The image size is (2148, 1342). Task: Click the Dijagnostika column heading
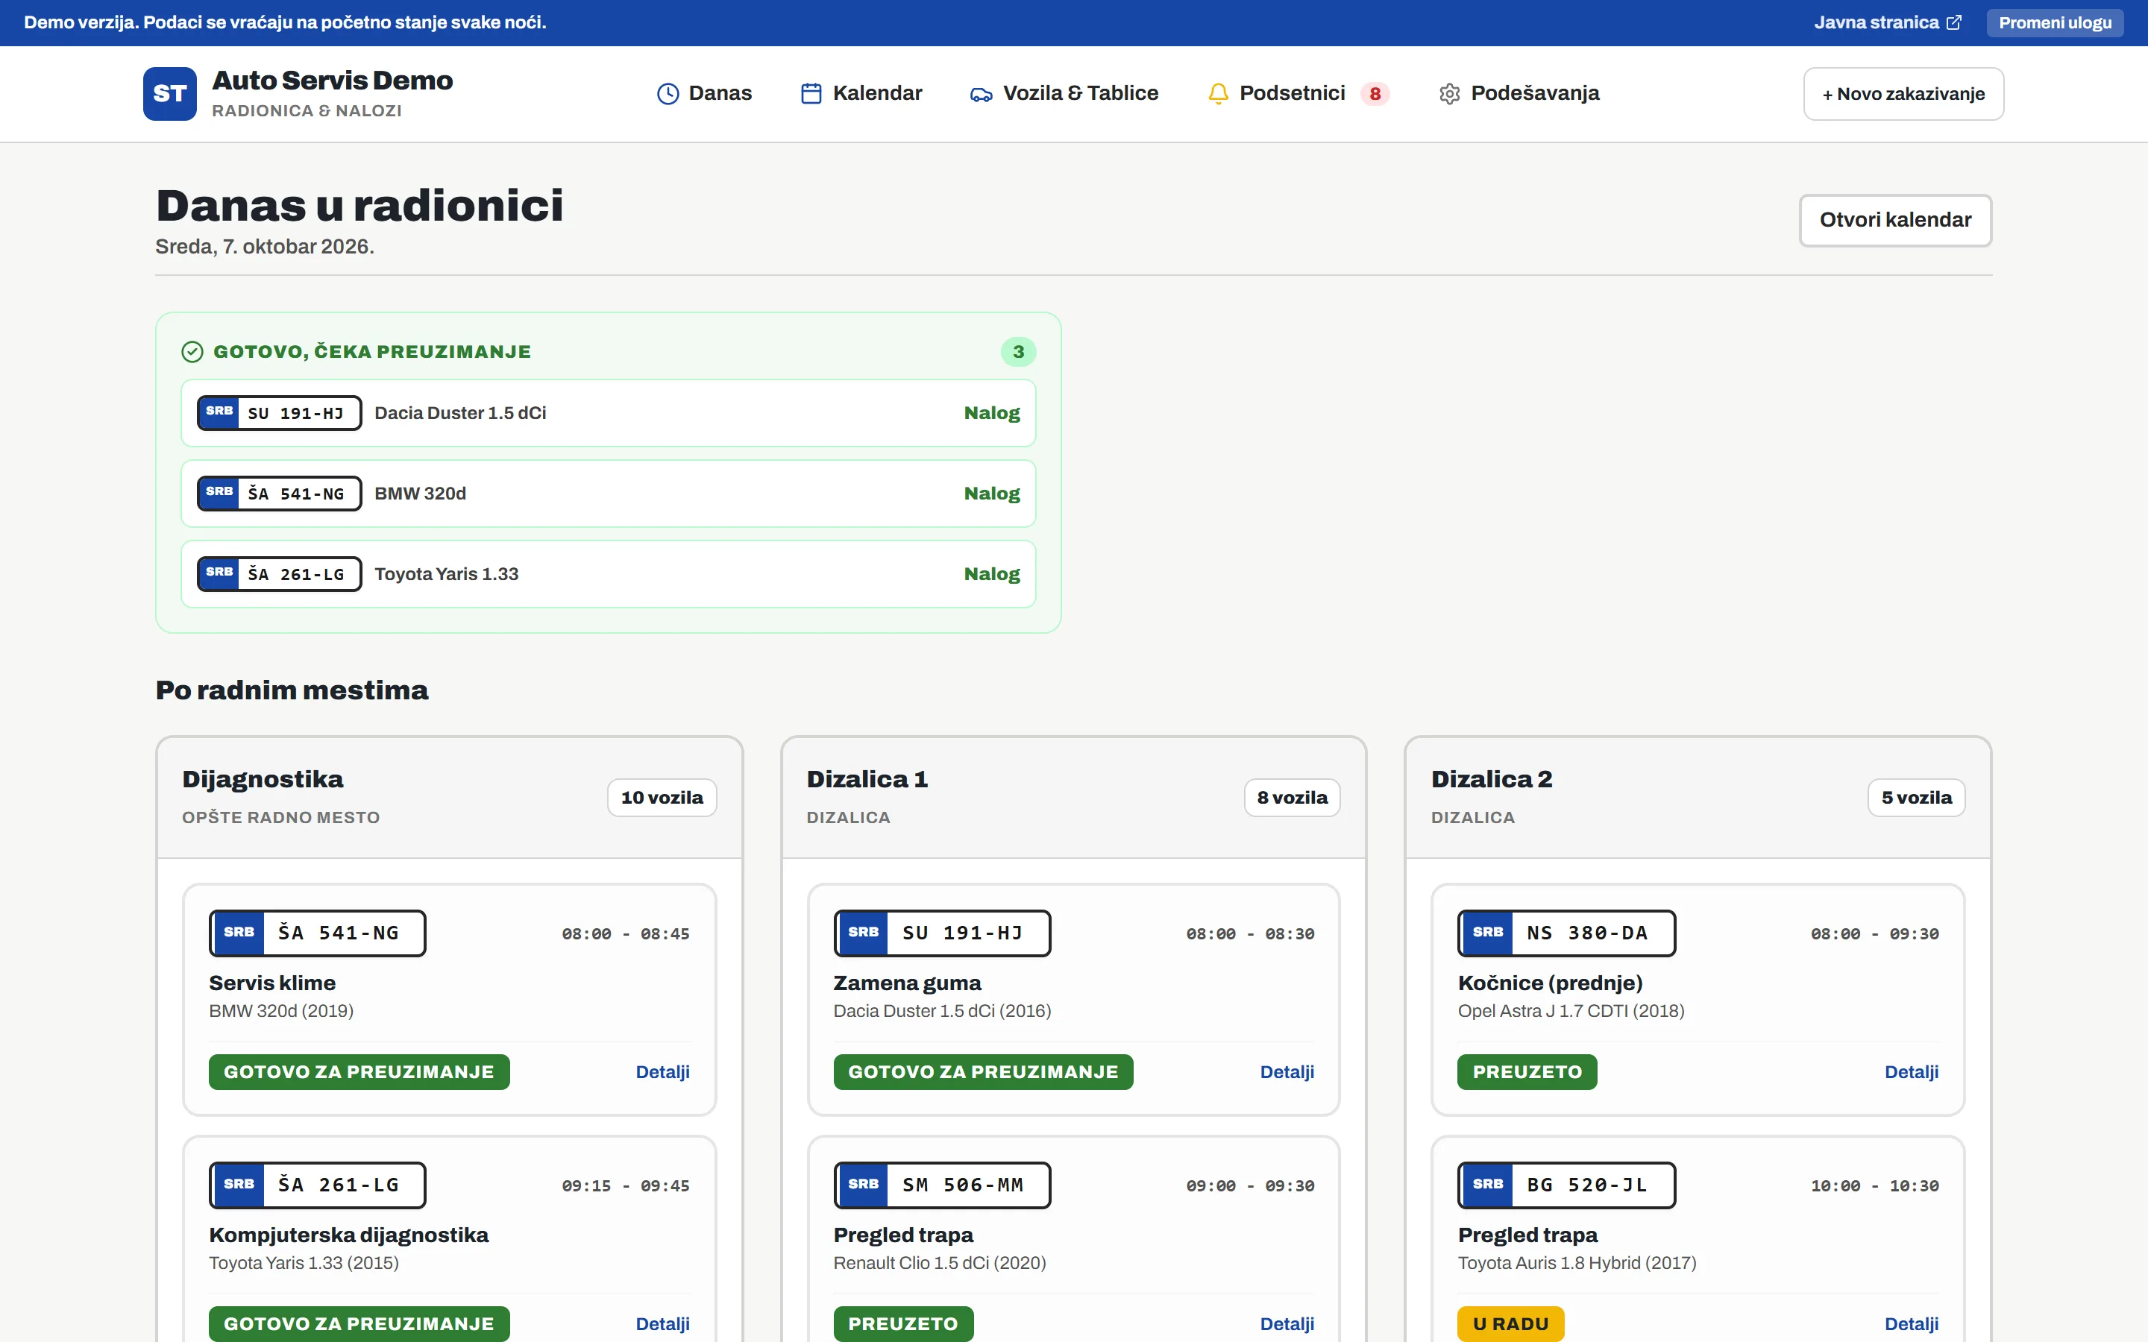[x=263, y=779]
